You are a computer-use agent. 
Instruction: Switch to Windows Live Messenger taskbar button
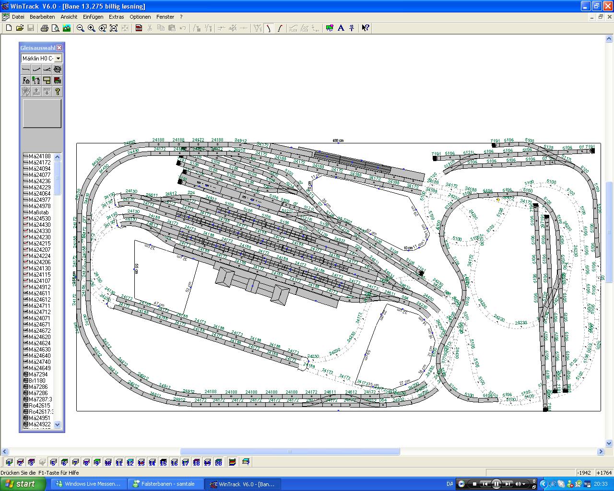[88, 484]
